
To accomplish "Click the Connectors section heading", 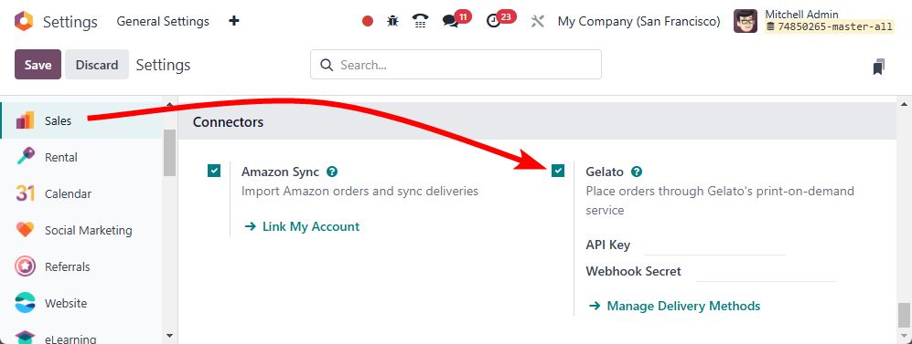I will pos(228,122).
